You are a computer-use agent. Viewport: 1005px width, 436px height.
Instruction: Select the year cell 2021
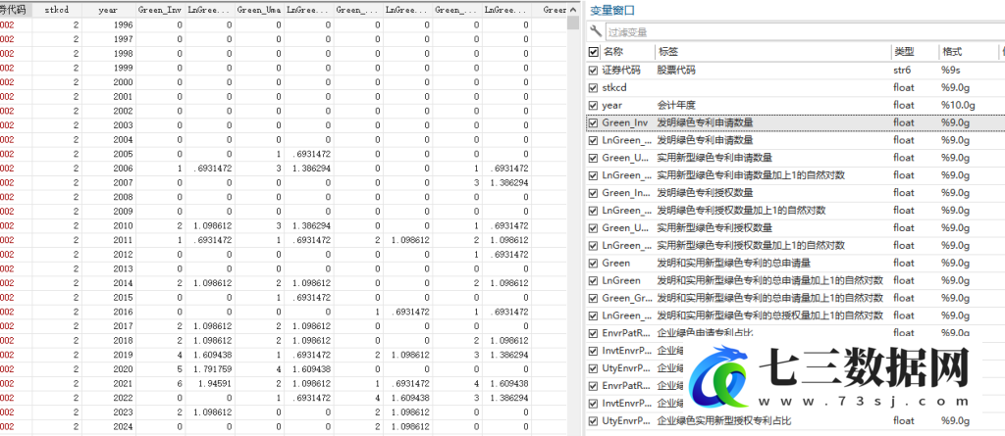point(108,383)
